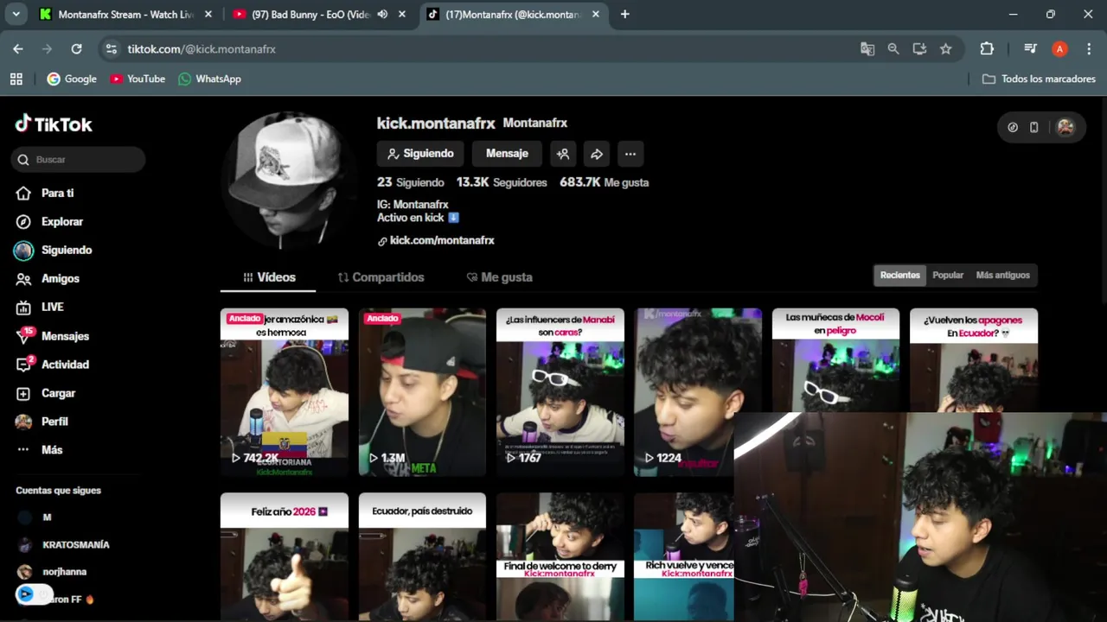
Task: Switch to the Compartidos tab
Action: click(x=381, y=277)
